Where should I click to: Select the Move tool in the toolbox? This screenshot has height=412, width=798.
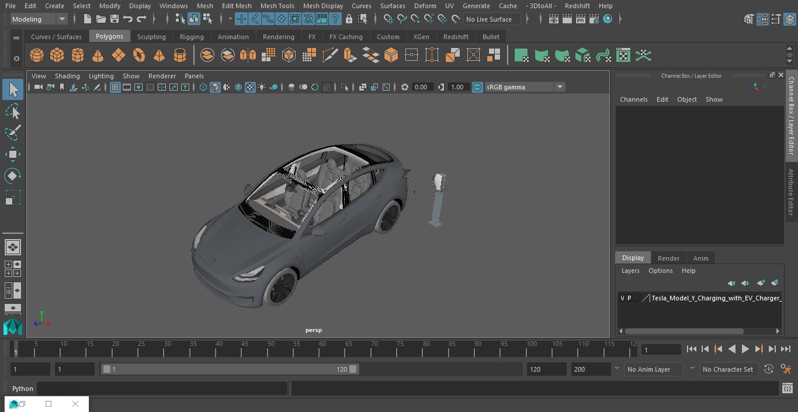[12, 154]
